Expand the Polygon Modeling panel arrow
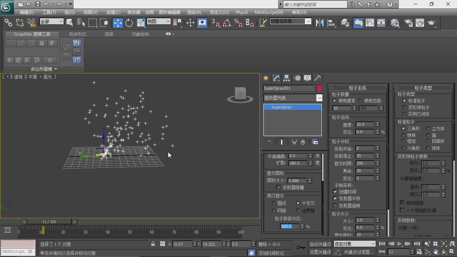 tap(56, 69)
